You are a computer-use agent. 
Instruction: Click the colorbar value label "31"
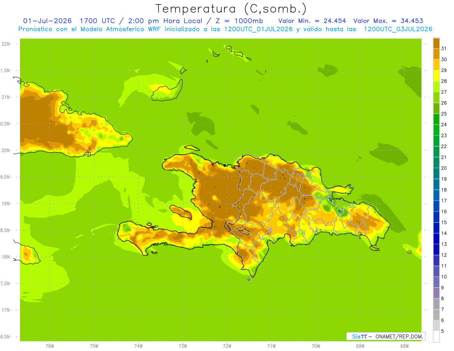pos(444,48)
